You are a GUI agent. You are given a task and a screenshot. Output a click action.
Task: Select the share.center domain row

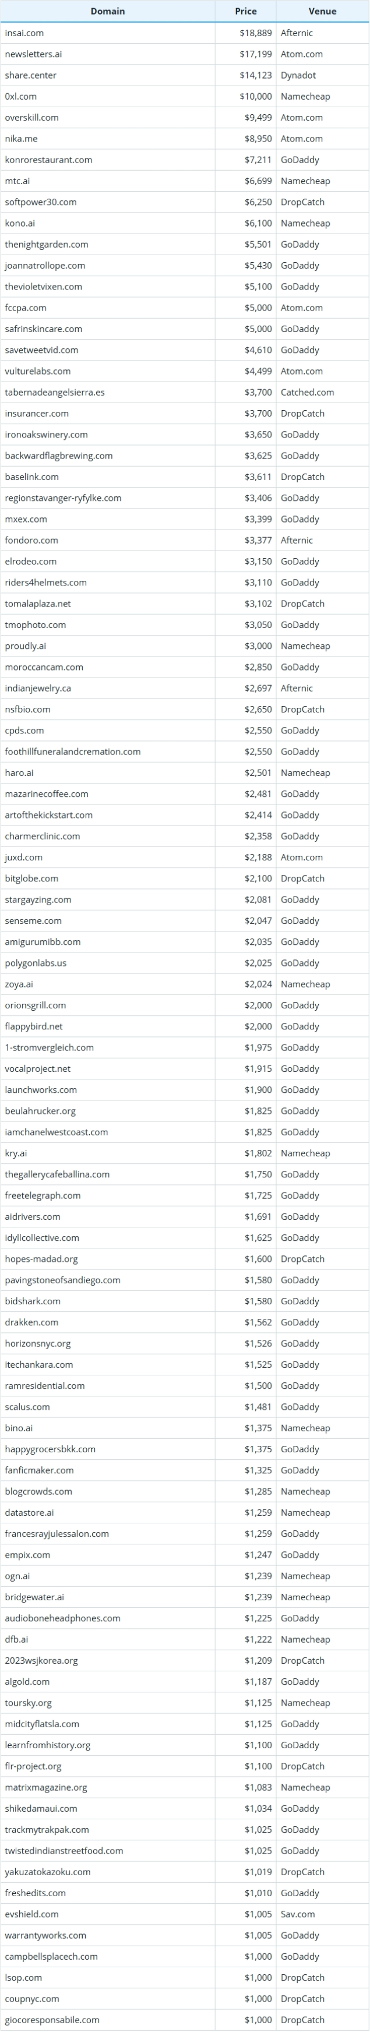click(31, 75)
